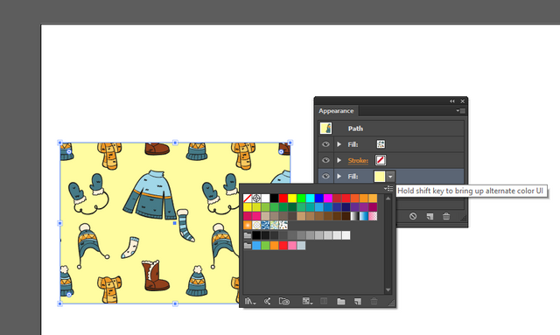Select the Appearance panel tab
Image resolution: width=560 pixels, height=335 pixels.
336,111
